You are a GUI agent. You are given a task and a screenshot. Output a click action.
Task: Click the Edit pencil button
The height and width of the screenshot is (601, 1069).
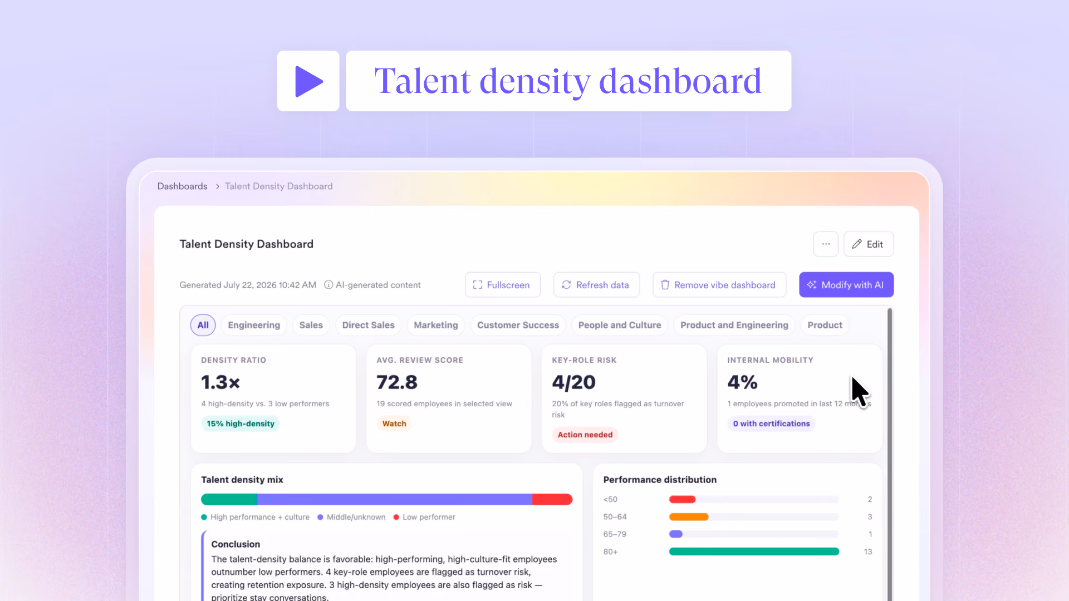869,244
